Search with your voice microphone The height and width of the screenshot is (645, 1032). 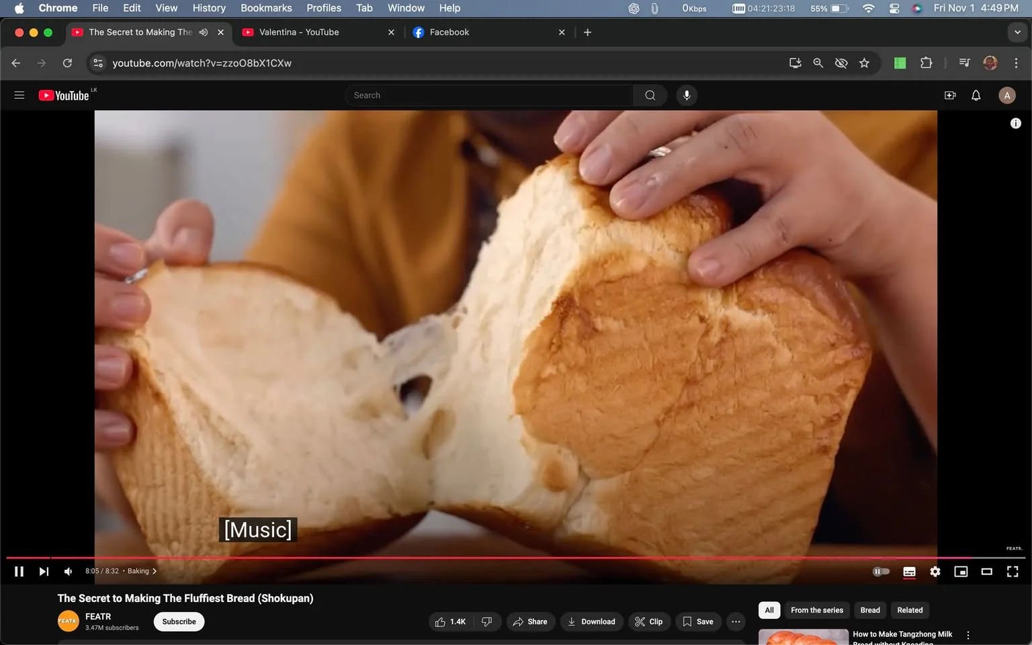687,95
